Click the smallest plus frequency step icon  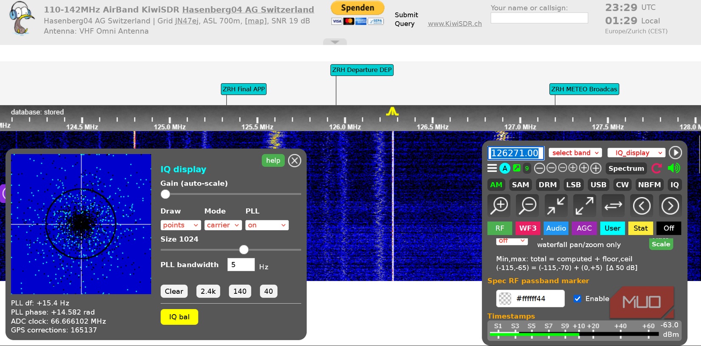573,168
